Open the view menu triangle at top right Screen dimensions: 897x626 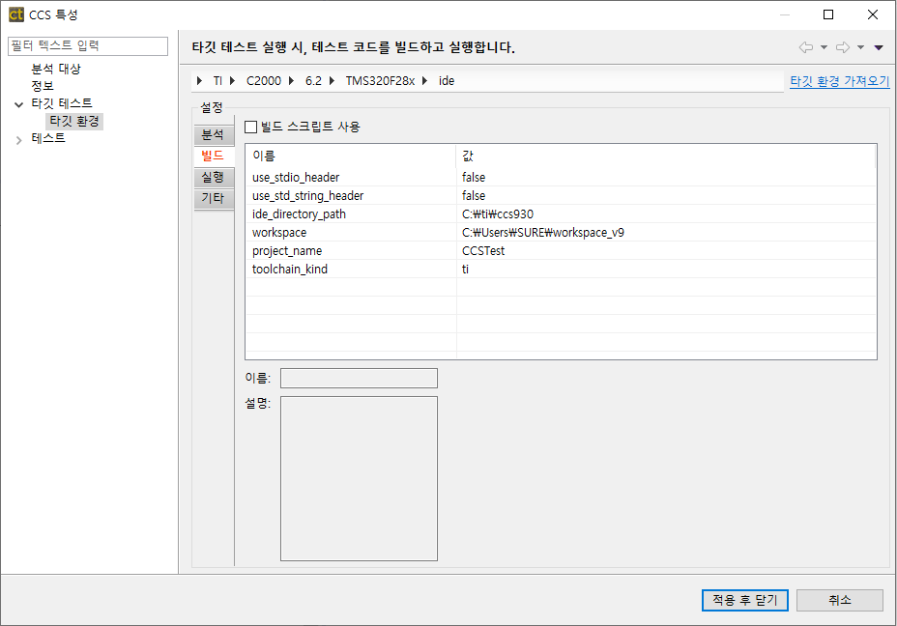[x=879, y=47]
